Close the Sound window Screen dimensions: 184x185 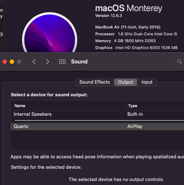5,62
